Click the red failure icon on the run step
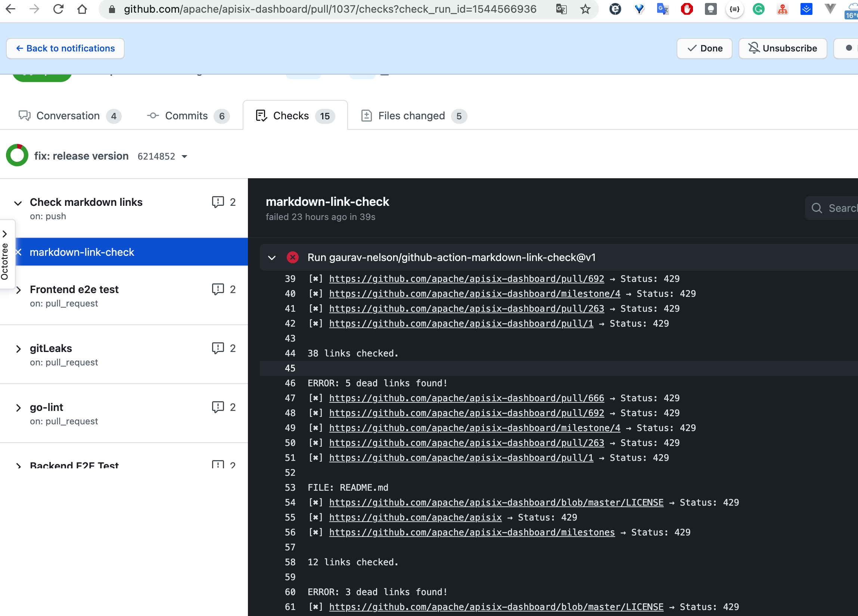Image resolution: width=858 pixels, height=616 pixels. click(x=292, y=257)
